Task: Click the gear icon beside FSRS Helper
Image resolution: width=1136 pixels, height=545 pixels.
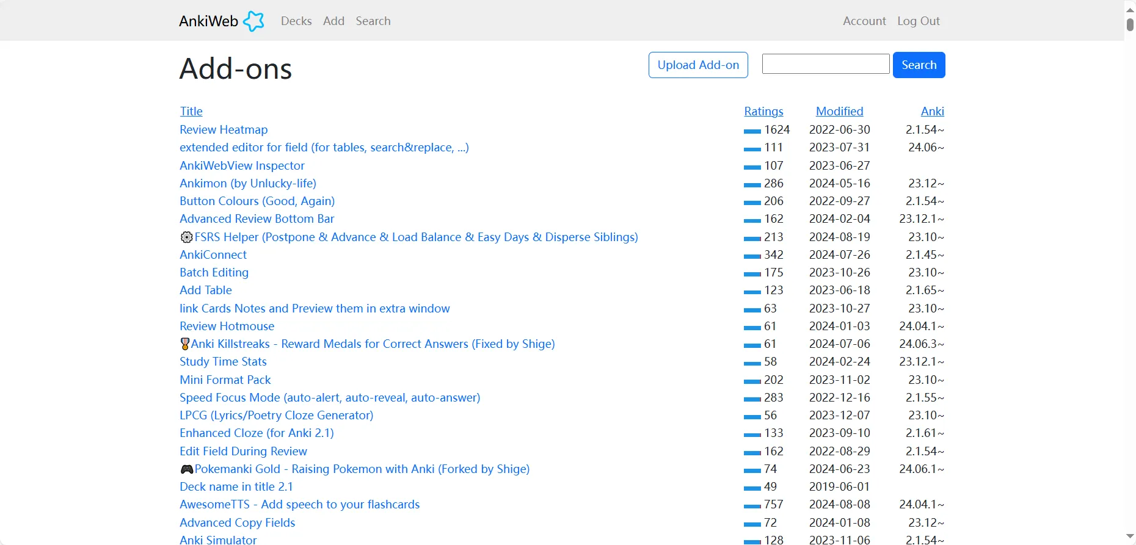Action: [x=186, y=237]
